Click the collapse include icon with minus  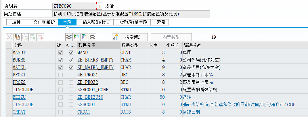point(85,37)
